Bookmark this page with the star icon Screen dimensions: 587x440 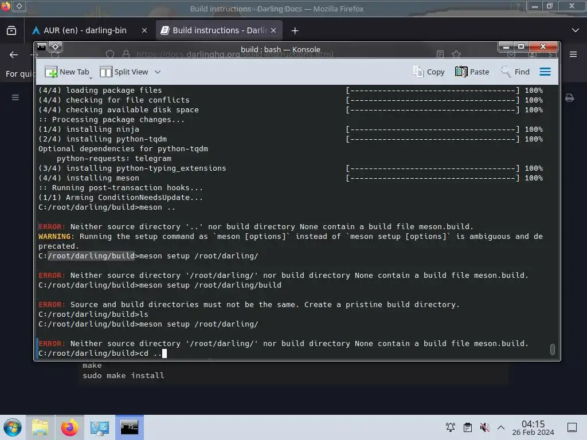tap(456, 54)
